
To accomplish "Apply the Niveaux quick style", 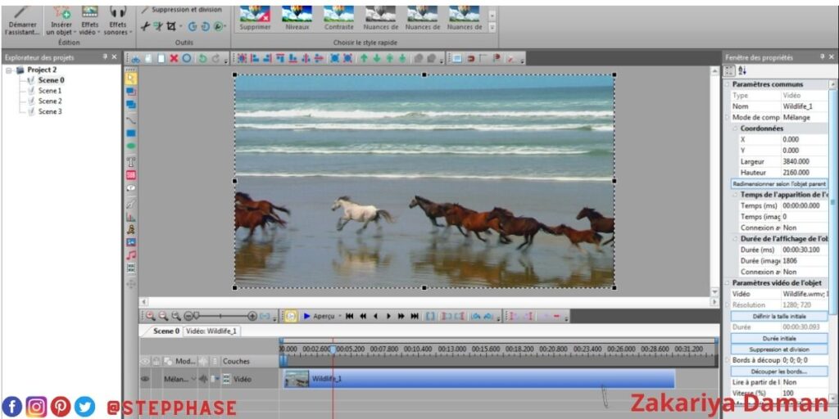I will click(297, 17).
